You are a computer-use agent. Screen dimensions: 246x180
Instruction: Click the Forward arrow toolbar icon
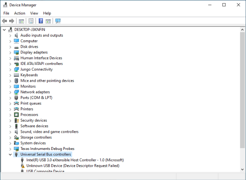coord(12,21)
